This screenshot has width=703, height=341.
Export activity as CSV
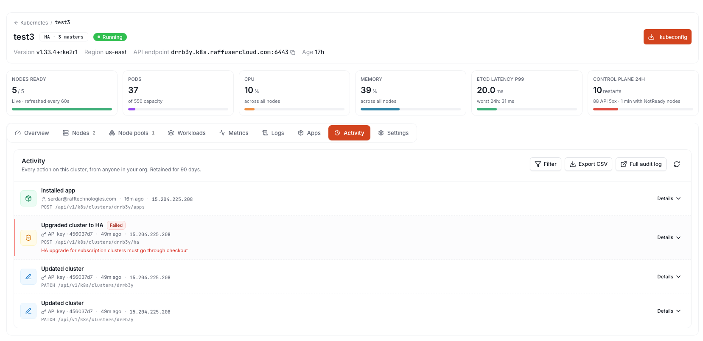tap(588, 164)
